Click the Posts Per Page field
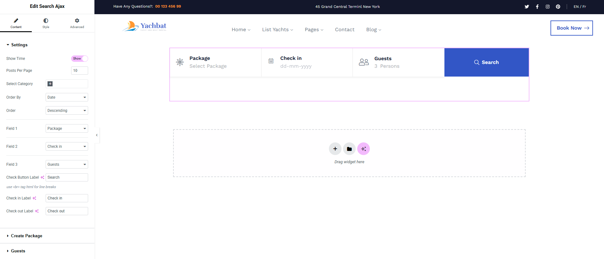 coord(79,71)
